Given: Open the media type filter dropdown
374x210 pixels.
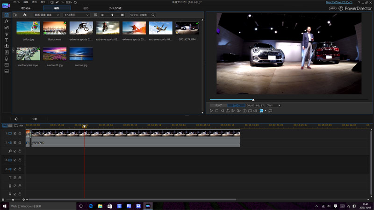Looking at the screenshot, I should tap(47, 15).
